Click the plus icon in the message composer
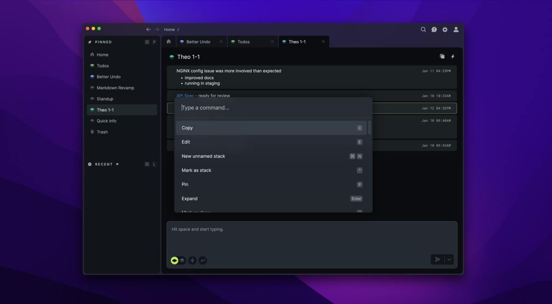The image size is (552, 304). tap(192, 260)
